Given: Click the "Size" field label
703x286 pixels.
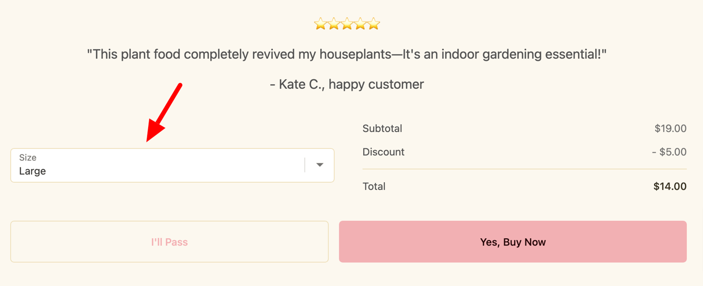Looking at the screenshot, I should [28, 158].
